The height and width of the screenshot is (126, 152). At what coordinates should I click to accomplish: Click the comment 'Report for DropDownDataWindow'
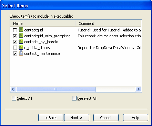tap(109, 48)
